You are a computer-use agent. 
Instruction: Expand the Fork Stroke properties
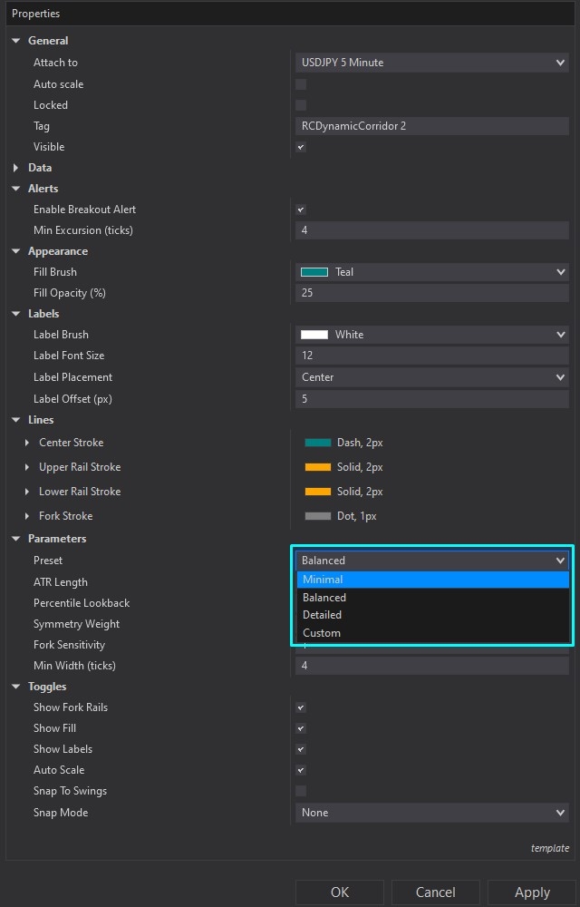click(27, 516)
